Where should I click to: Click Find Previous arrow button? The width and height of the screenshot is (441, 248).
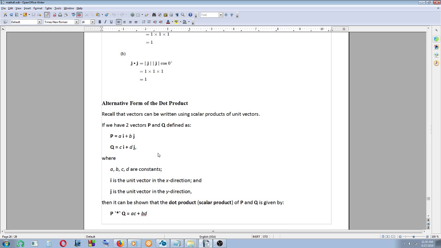coord(232,15)
